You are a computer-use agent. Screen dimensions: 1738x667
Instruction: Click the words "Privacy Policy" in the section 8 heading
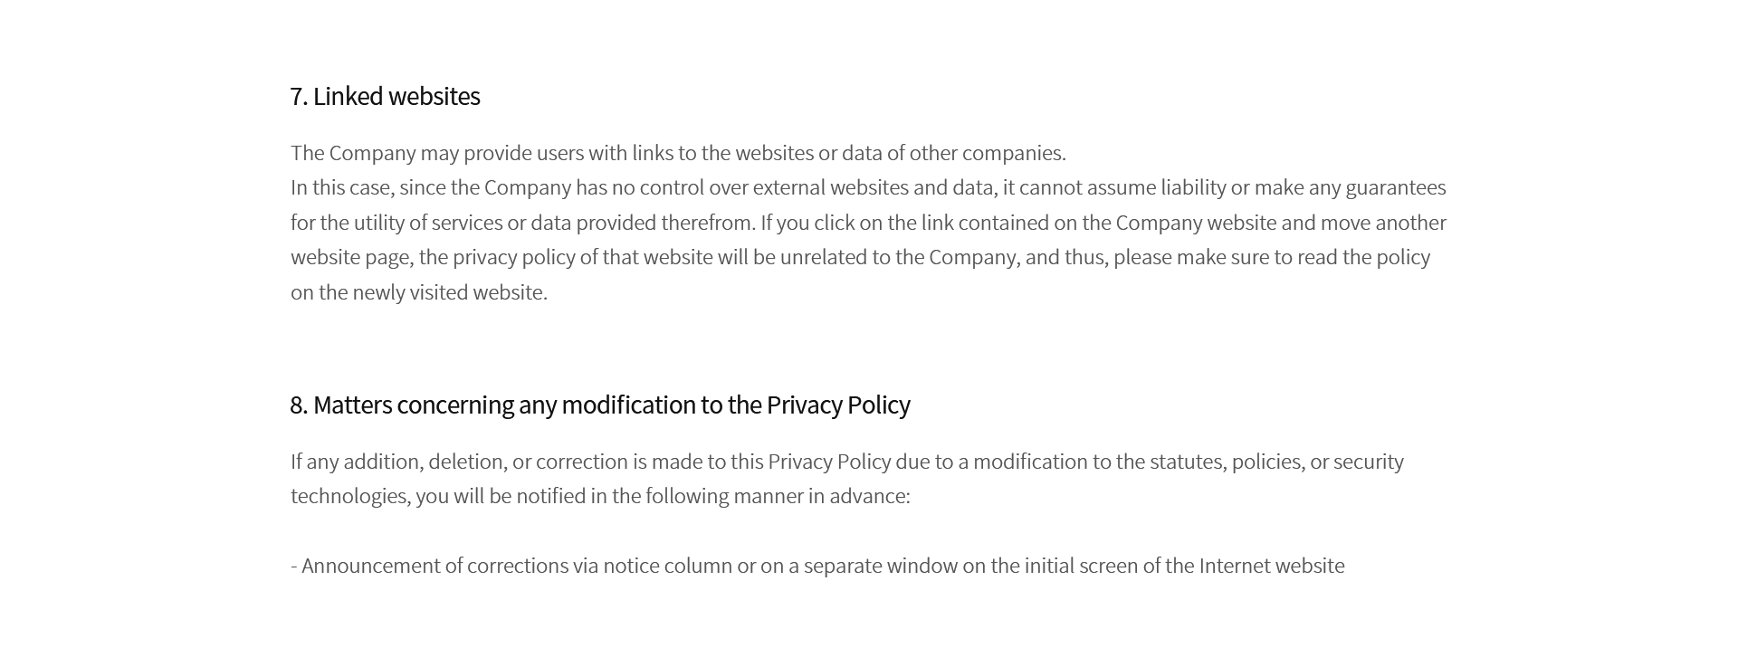click(837, 405)
